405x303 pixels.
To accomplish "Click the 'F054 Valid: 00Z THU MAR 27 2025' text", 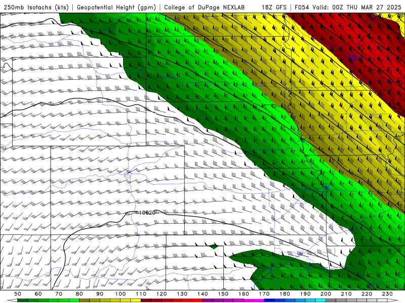I will (x=348, y=7).
